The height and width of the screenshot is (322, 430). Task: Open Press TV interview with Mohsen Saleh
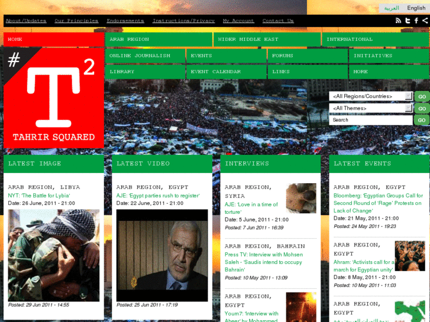tap(264, 262)
